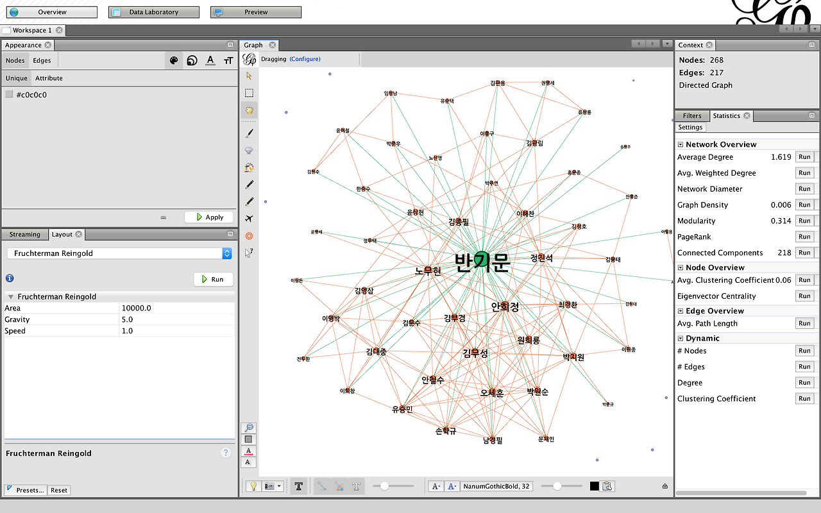This screenshot has height=513, width=821.
Task: Switch to the Filters tab
Action: point(692,116)
